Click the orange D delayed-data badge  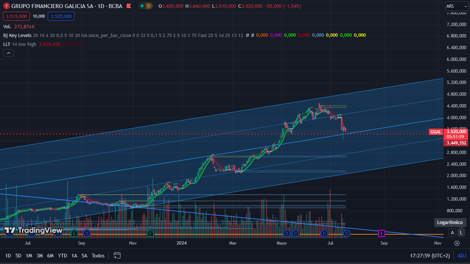coord(148,6)
